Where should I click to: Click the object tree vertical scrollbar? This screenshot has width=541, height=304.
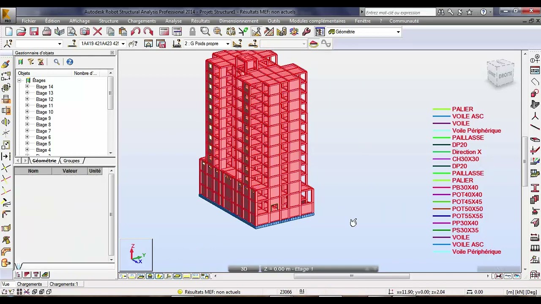(x=111, y=113)
